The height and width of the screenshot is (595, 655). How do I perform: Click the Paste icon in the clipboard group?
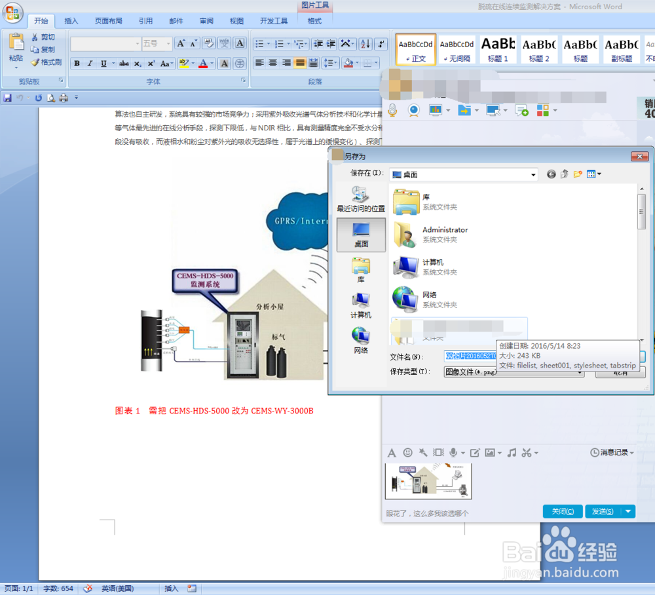[x=16, y=42]
